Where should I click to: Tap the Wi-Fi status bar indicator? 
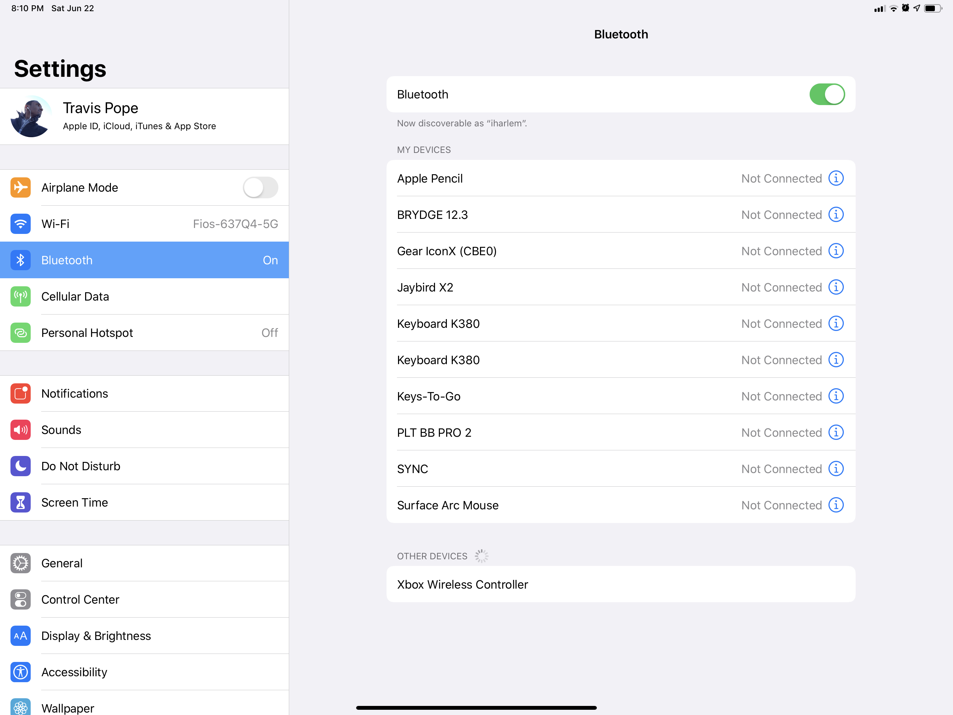tap(894, 8)
